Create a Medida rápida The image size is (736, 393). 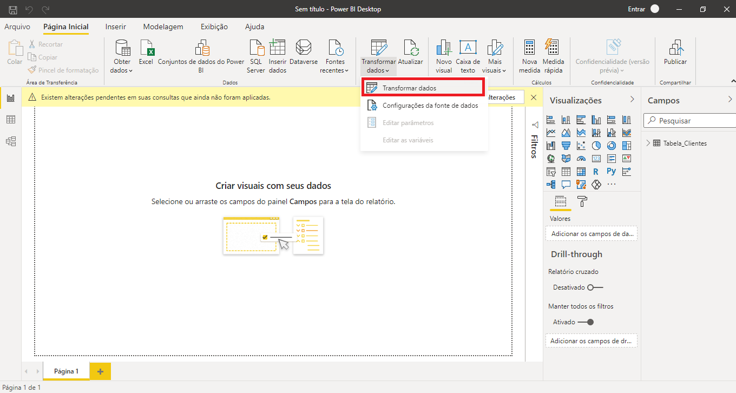point(553,56)
